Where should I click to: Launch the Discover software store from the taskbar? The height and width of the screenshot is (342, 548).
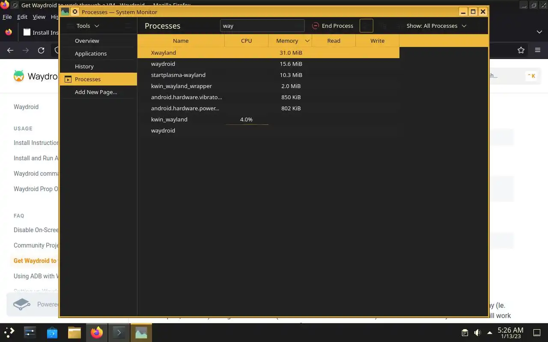pos(52,332)
